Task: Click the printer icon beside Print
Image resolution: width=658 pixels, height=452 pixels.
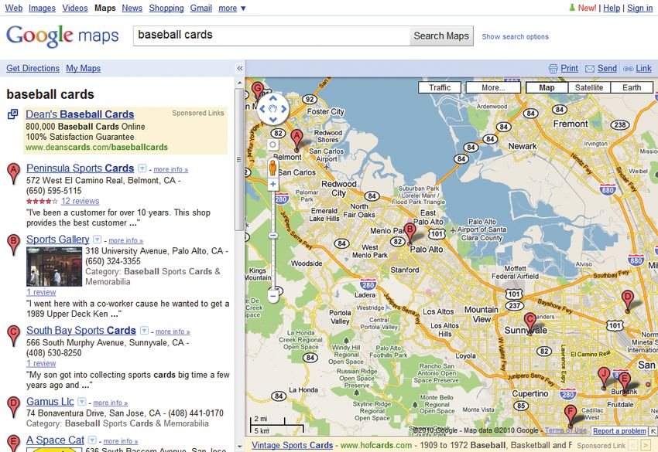Action: [553, 69]
